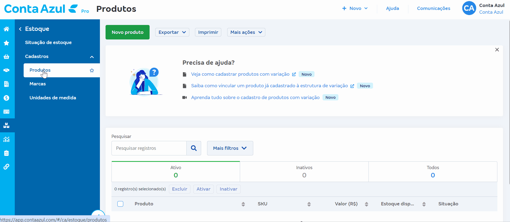Favorite Produtos with the star icon
Image resolution: width=510 pixels, height=222 pixels.
pos(92,70)
